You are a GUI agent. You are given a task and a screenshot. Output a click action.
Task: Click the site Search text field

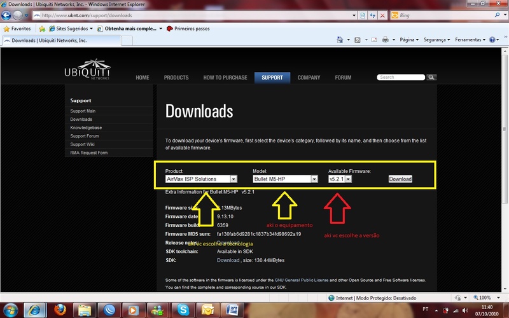(401, 77)
